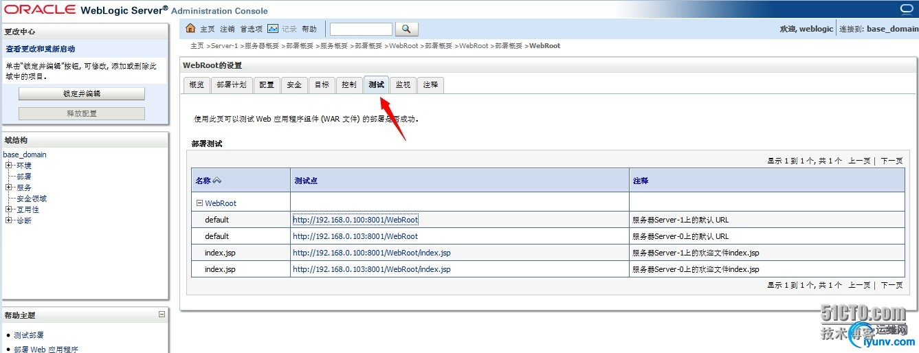Click 主页 in the breadcrumb trail
Viewport: 919px width, 353px height.
[197, 46]
